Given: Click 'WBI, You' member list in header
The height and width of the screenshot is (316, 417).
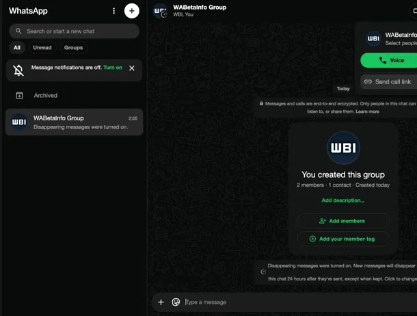Looking at the screenshot, I should 183,14.
